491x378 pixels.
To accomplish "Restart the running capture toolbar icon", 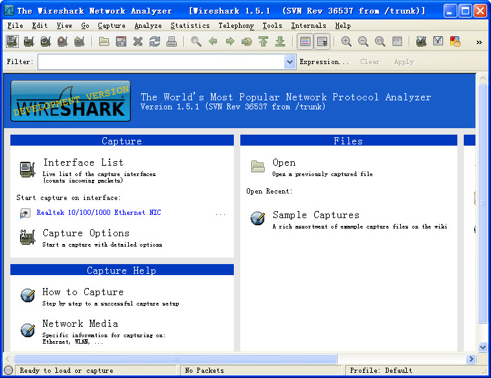I will coord(80,41).
